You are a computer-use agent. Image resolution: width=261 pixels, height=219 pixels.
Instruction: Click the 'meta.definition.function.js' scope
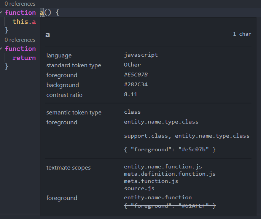click(x=170, y=174)
